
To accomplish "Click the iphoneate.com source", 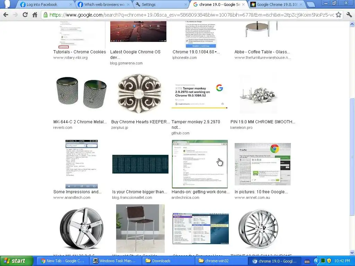I will point(184,57).
